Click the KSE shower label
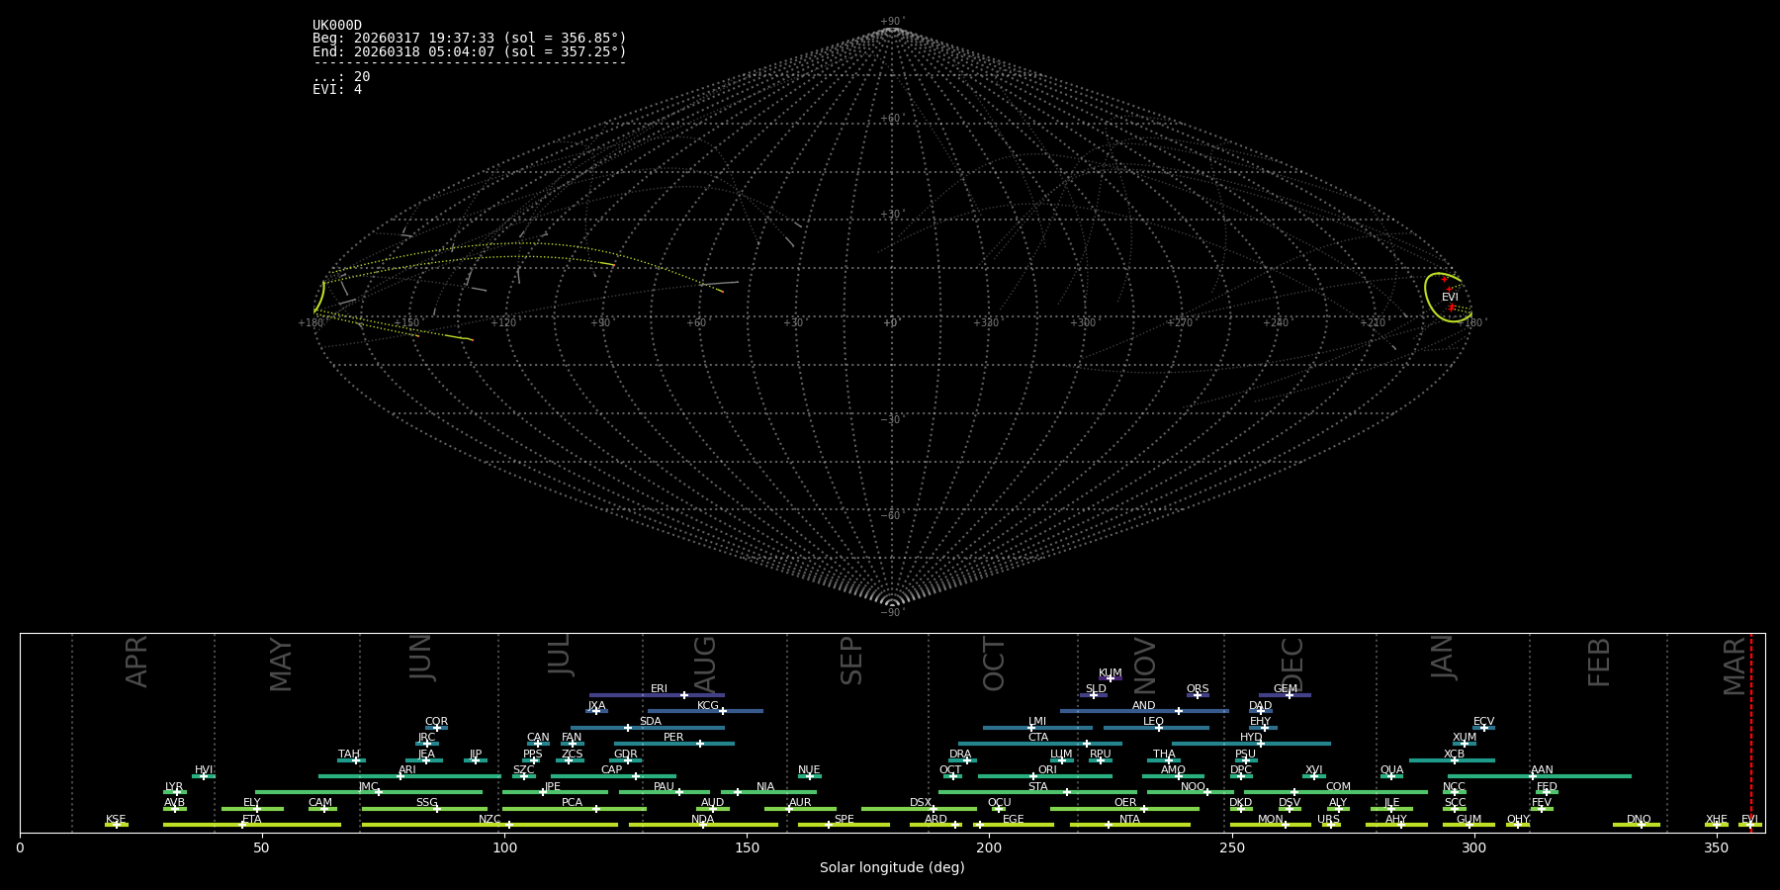 click(x=116, y=820)
